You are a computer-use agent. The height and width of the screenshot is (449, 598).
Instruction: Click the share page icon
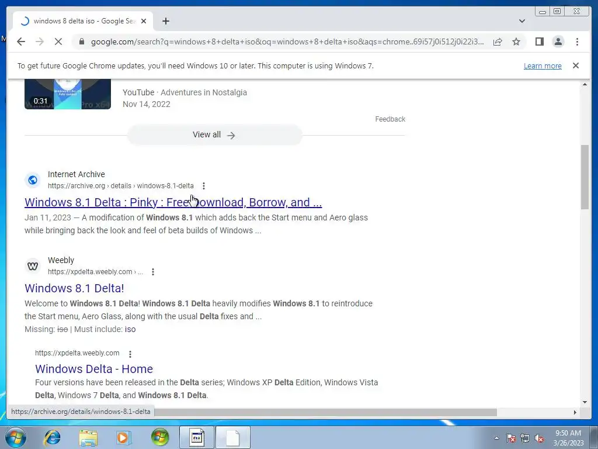pos(498,42)
